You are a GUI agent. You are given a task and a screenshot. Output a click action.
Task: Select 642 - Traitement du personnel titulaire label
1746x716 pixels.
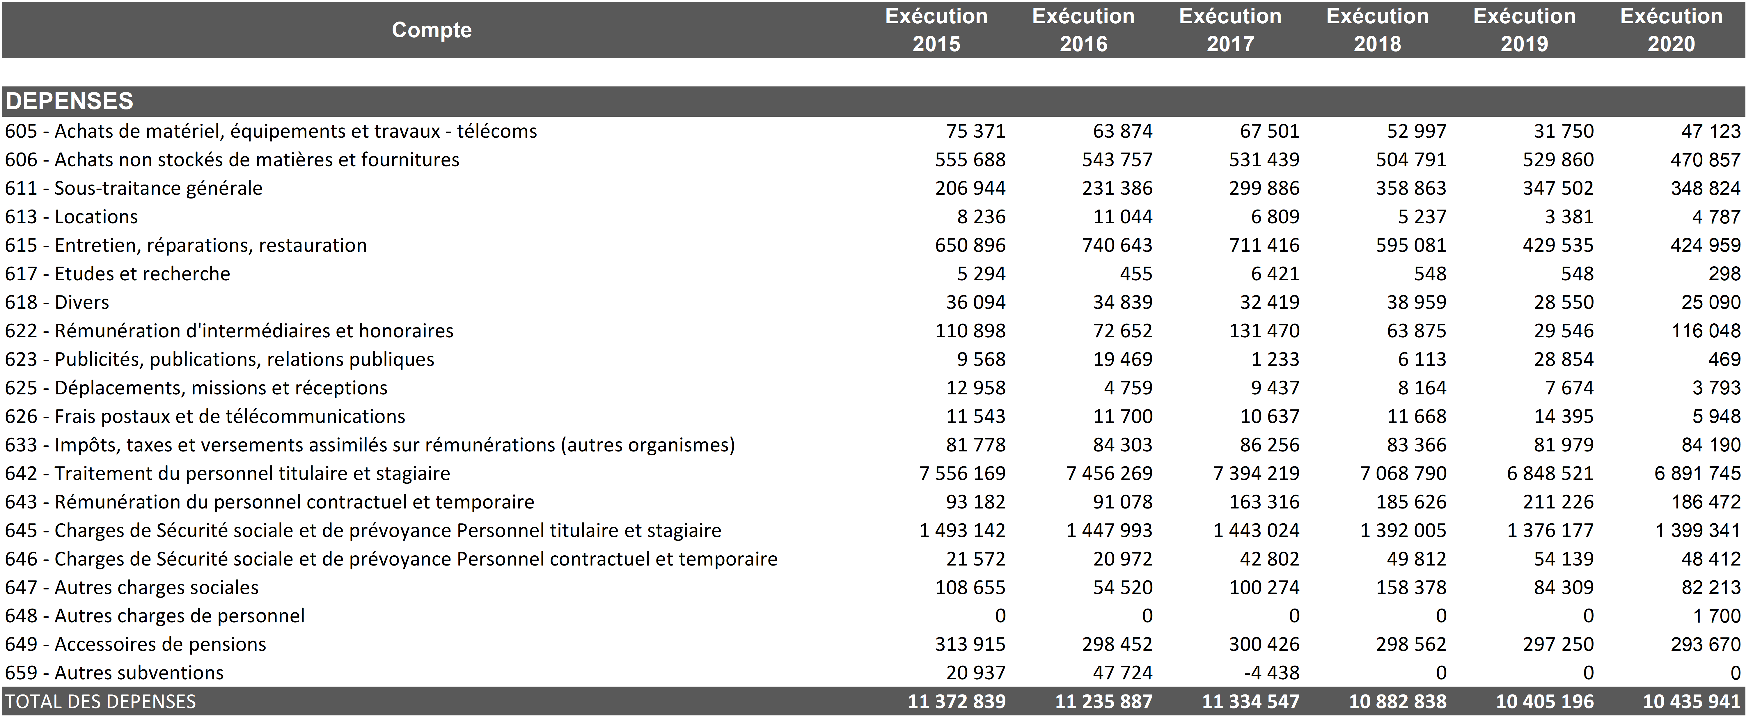coord(227,473)
